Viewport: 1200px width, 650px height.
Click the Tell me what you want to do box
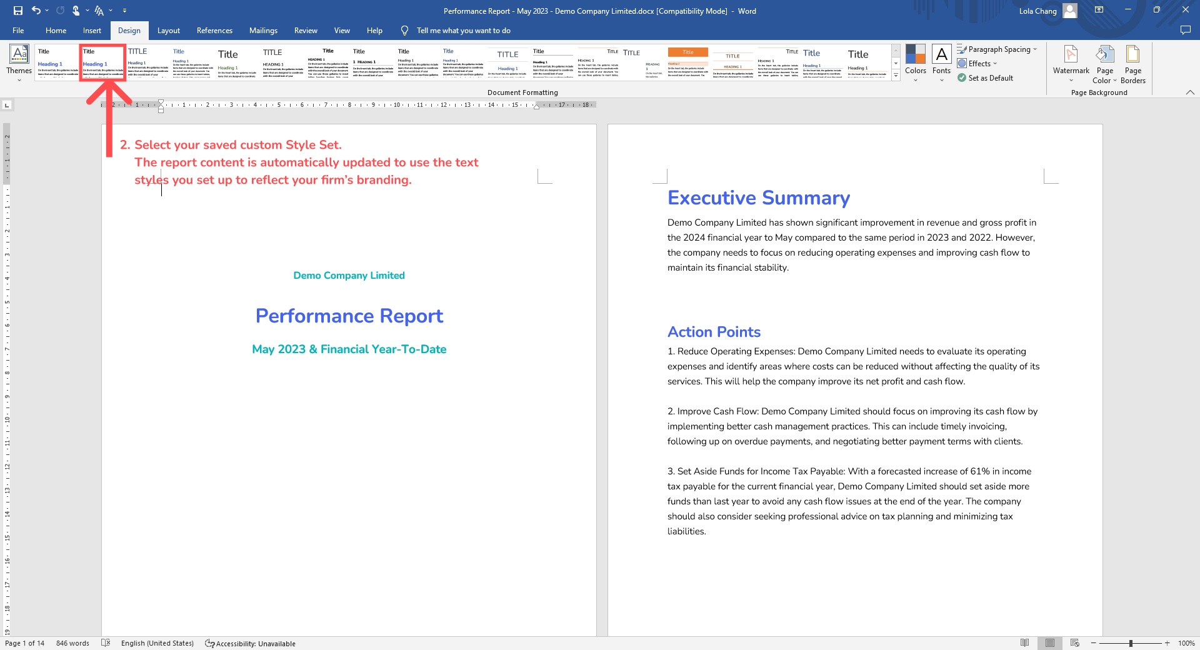[x=463, y=31]
